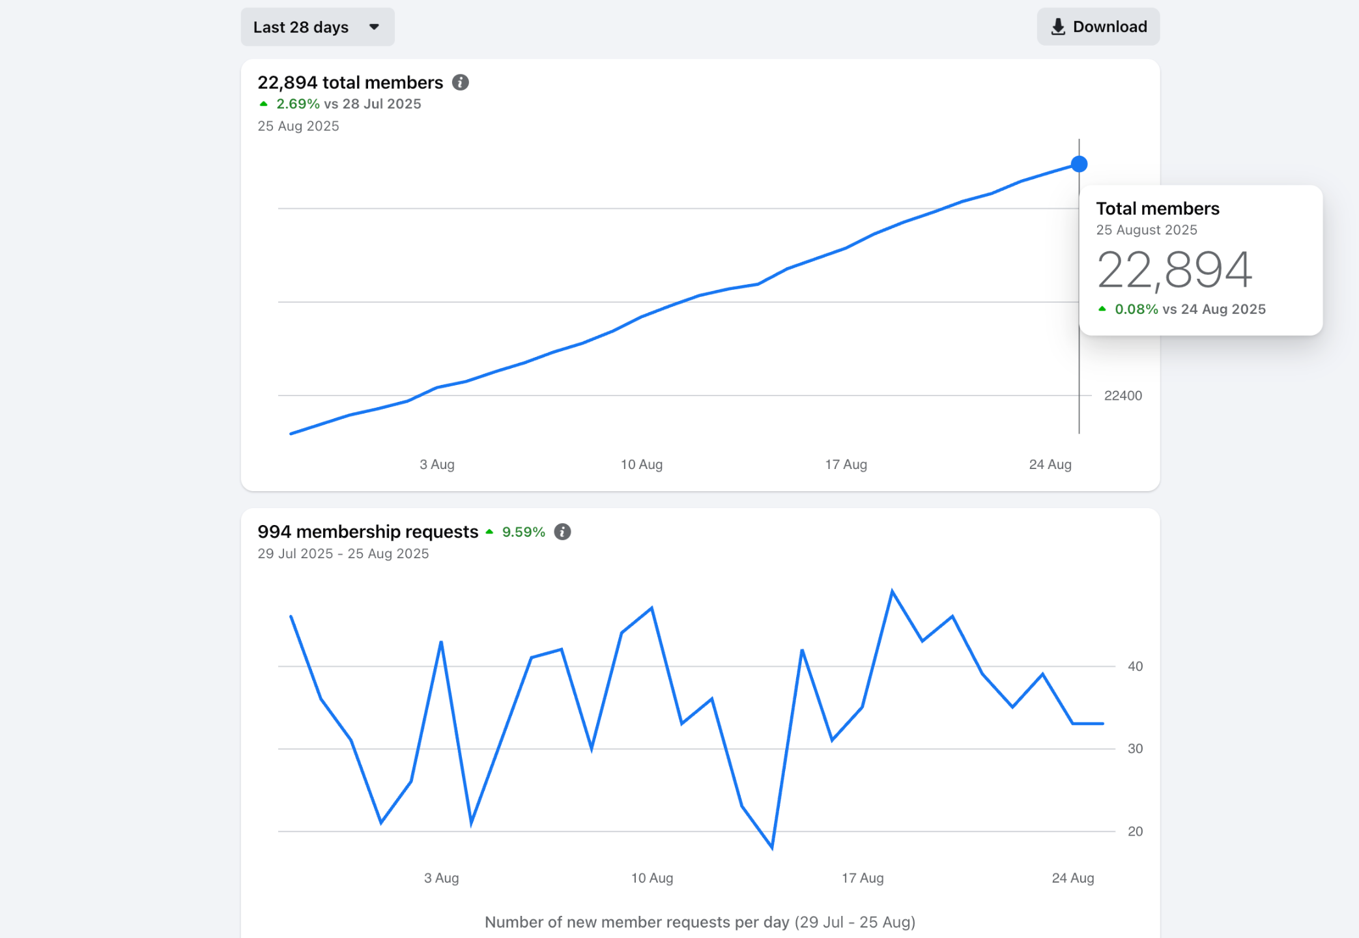Click 24 Aug label on requests chart
The image size is (1359, 938).
1072,878
